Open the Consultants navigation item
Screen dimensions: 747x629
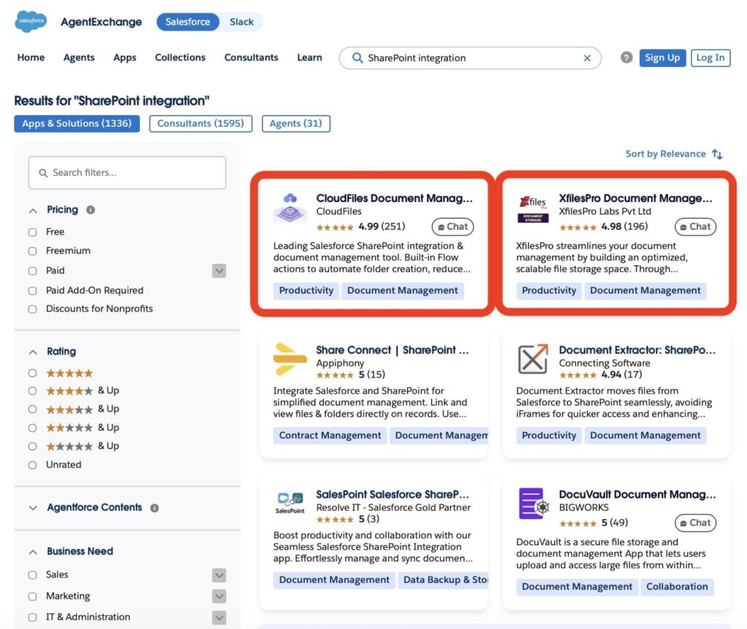tap(251, 58)
